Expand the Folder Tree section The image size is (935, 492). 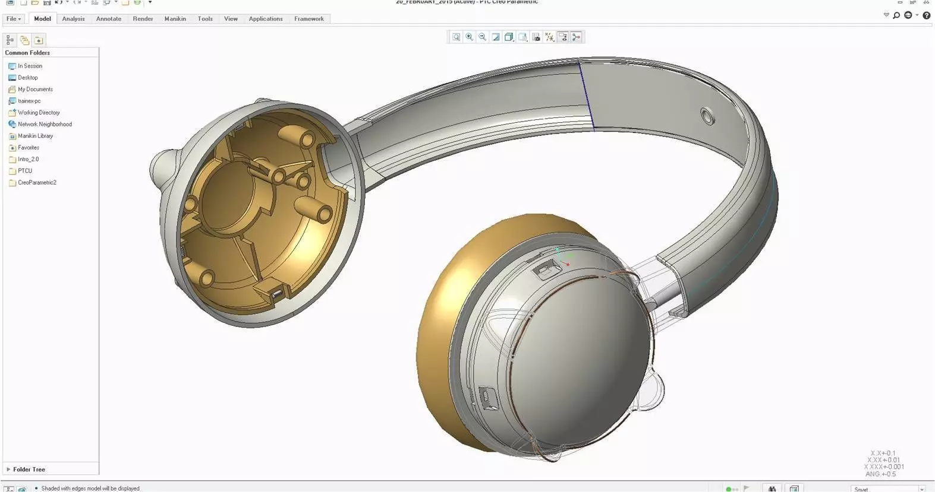point(8,469)
